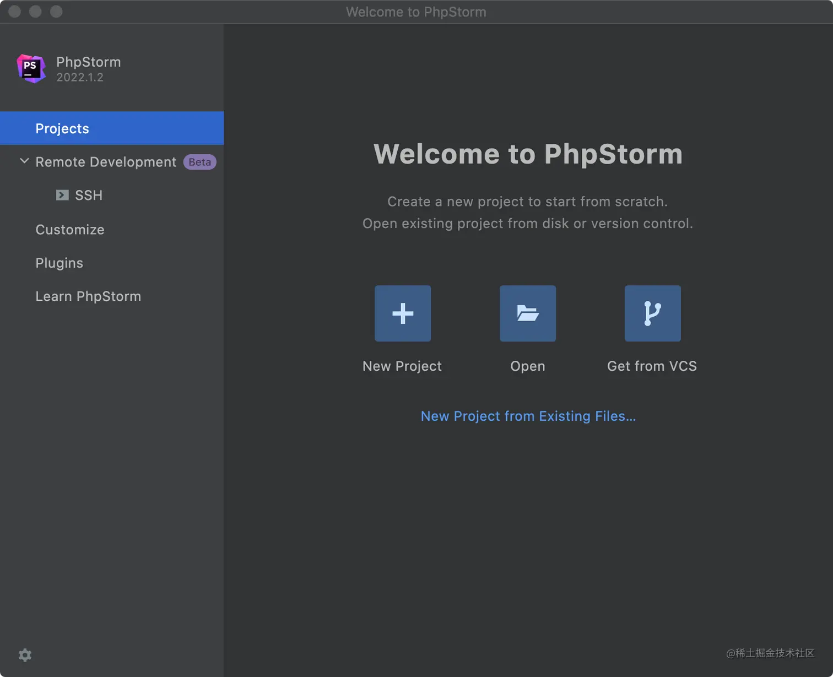833x677 pixels.
Task: Click the Get from VCS label
Action: click(x=652, y=366)
